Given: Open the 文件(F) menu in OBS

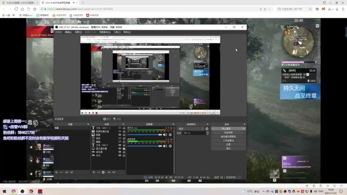Looking at the screenshot, I should pos(59,32).
